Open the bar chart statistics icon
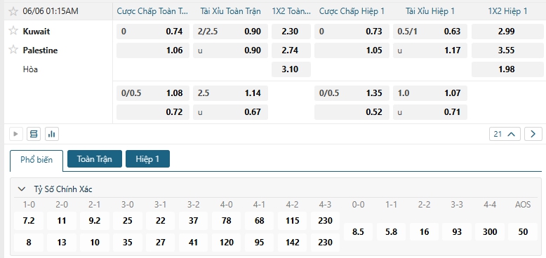Image resolution: width=546 pixels, height=258 pixels. coord(52,134)
